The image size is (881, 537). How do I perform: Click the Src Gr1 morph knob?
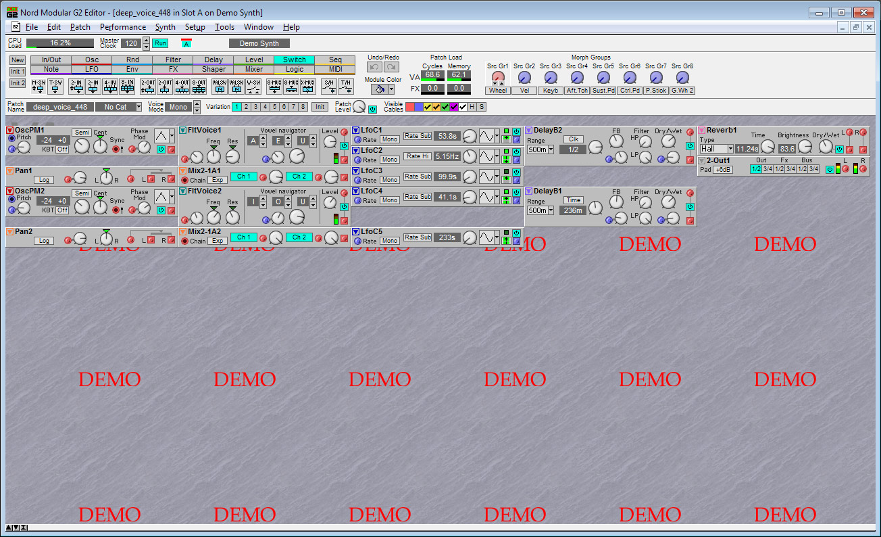click(498, 76)
